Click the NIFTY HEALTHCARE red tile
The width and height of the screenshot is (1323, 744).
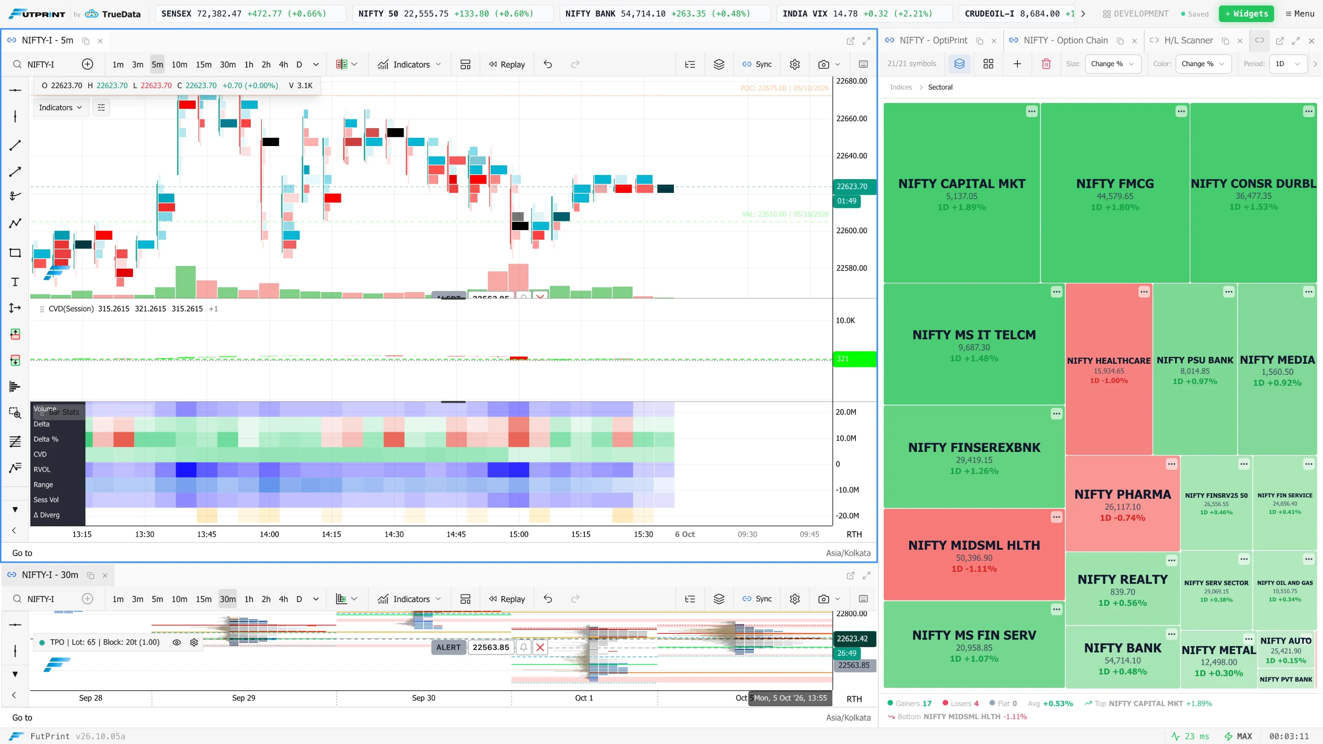[x=1108, y=369]
